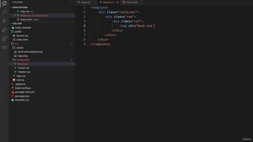
Task: Click the image icon beside logo.png
Action: click(x=15, y=56)
